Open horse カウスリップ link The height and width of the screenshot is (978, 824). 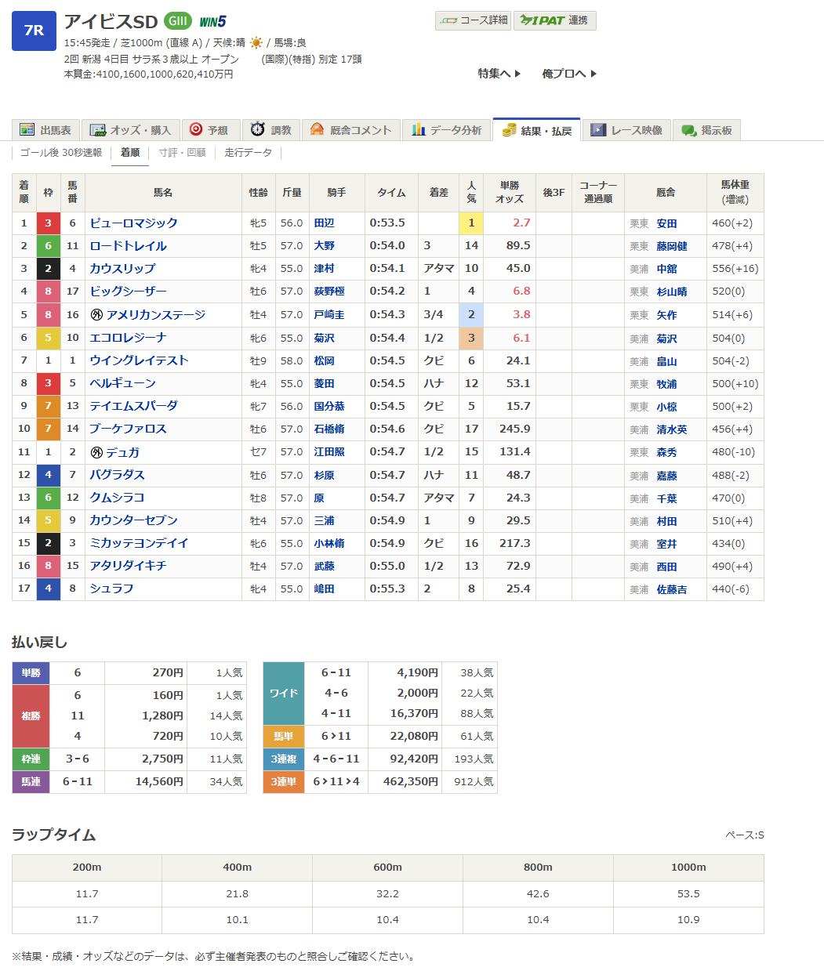click(x=123, y=269)
